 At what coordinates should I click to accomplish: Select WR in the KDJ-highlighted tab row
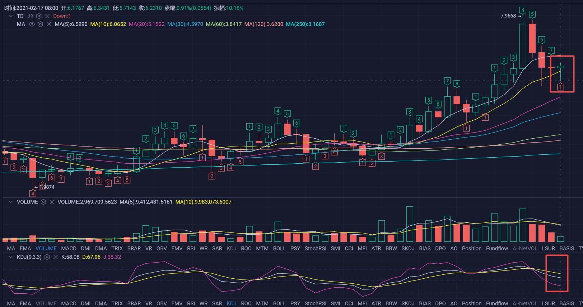tap(204, 303)
